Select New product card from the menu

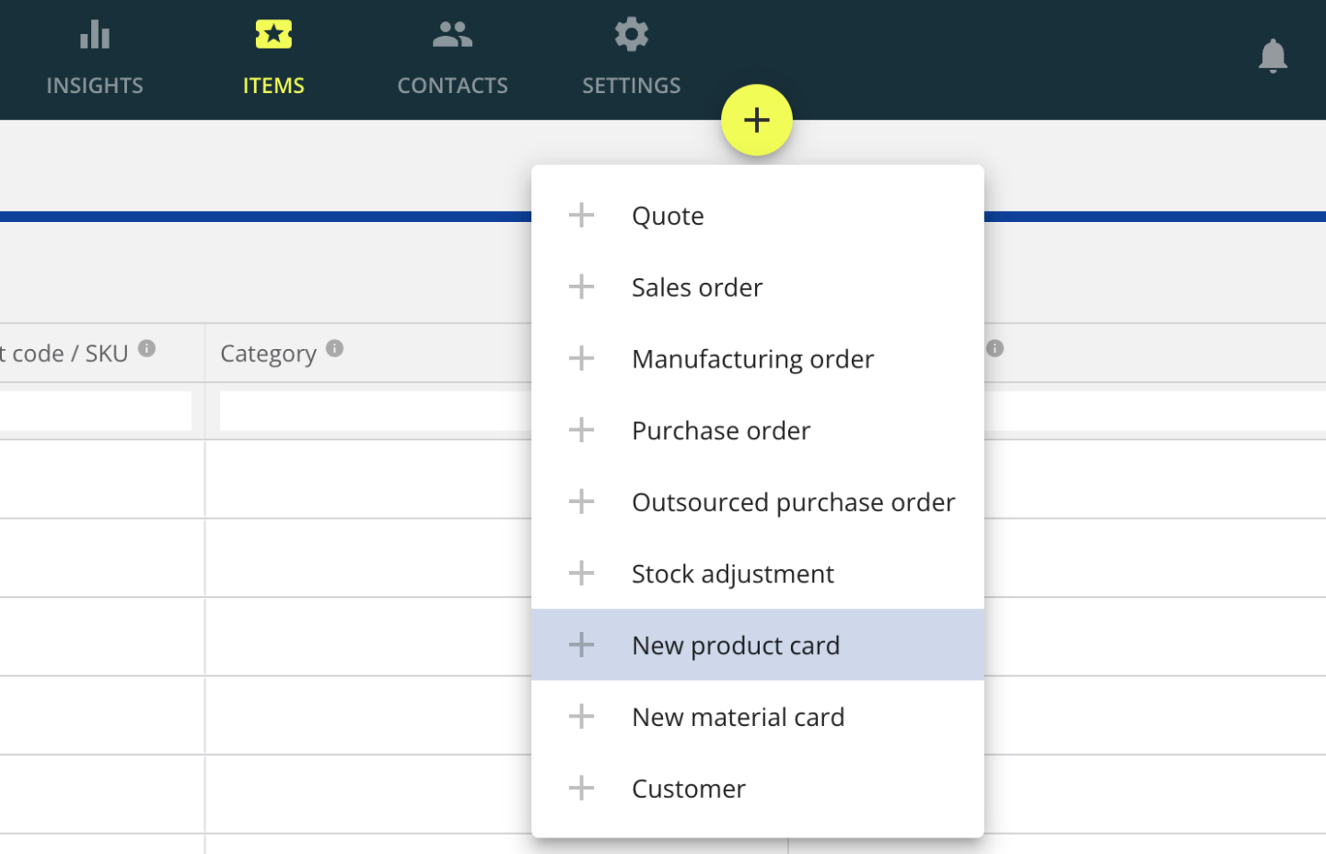(x=735, y=645)
